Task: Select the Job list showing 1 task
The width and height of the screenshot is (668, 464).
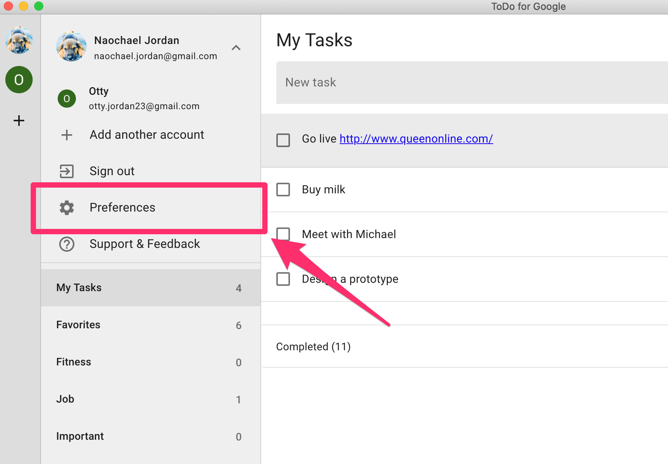Action: click(65, 399)
